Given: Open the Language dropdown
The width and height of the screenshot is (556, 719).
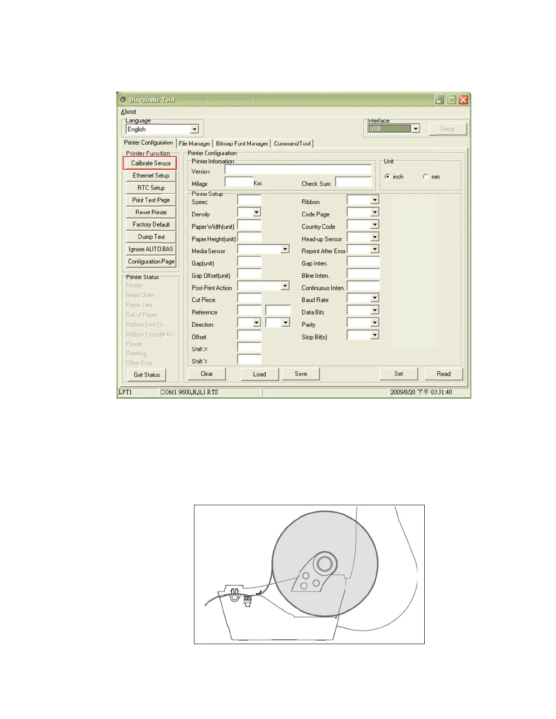Looking at the screenshot, I should tap(194, 129).
